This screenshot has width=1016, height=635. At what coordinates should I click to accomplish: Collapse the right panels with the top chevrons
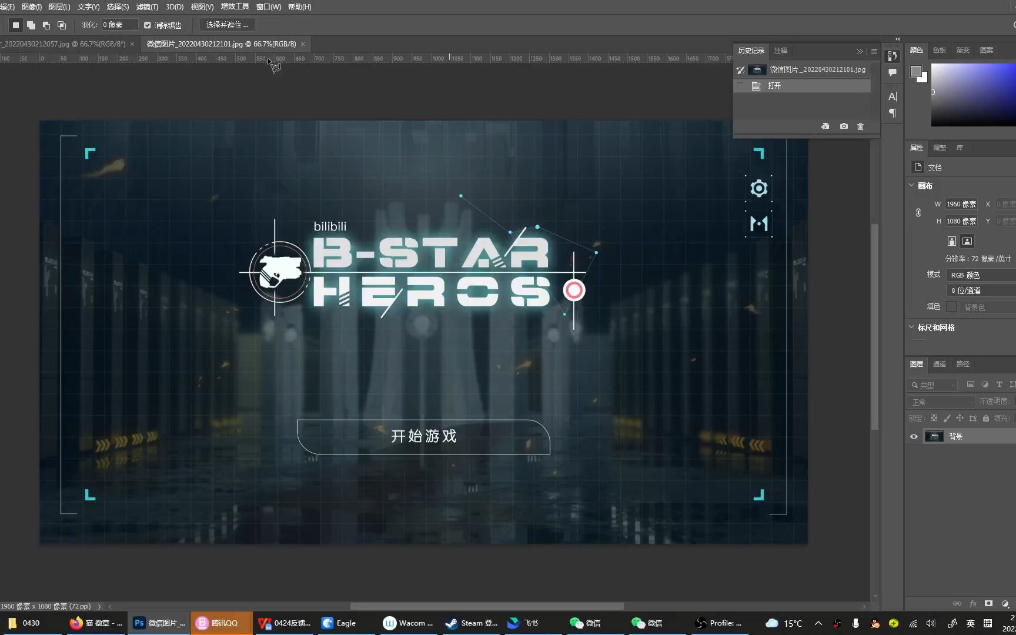(x=898, y=39)
